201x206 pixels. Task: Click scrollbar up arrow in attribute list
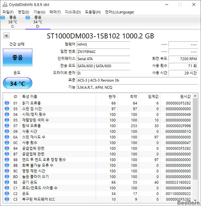coord(195,96)
